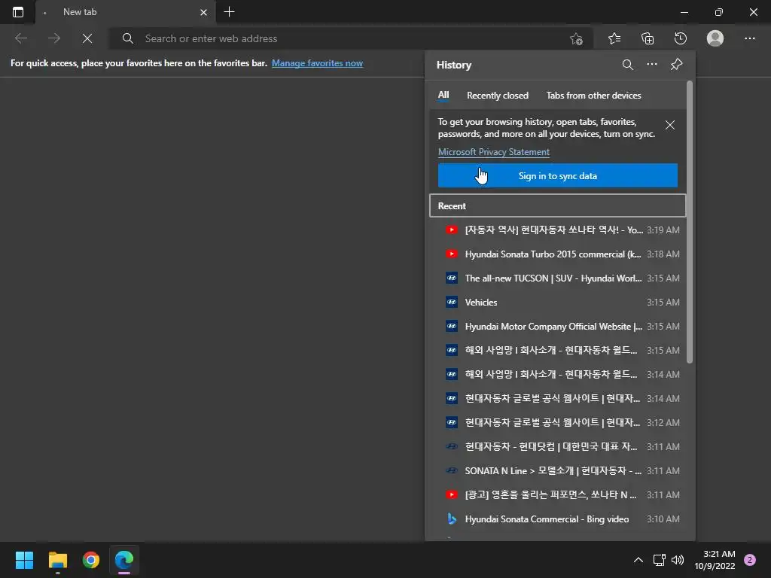Click Sign in to sync data
This screenshot has width=771, height=578.
[558, 175]
